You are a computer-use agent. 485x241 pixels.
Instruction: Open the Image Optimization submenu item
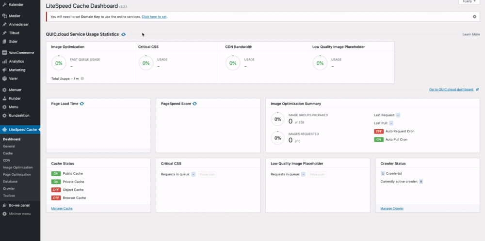17,167
